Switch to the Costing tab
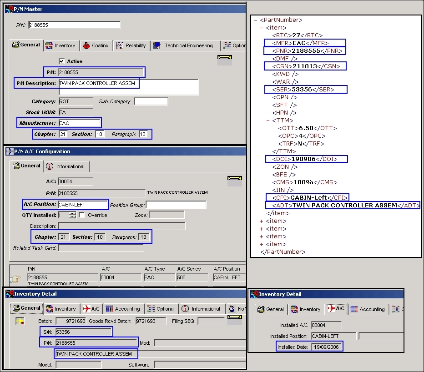424x372 pixels. [x=96, y=45]
